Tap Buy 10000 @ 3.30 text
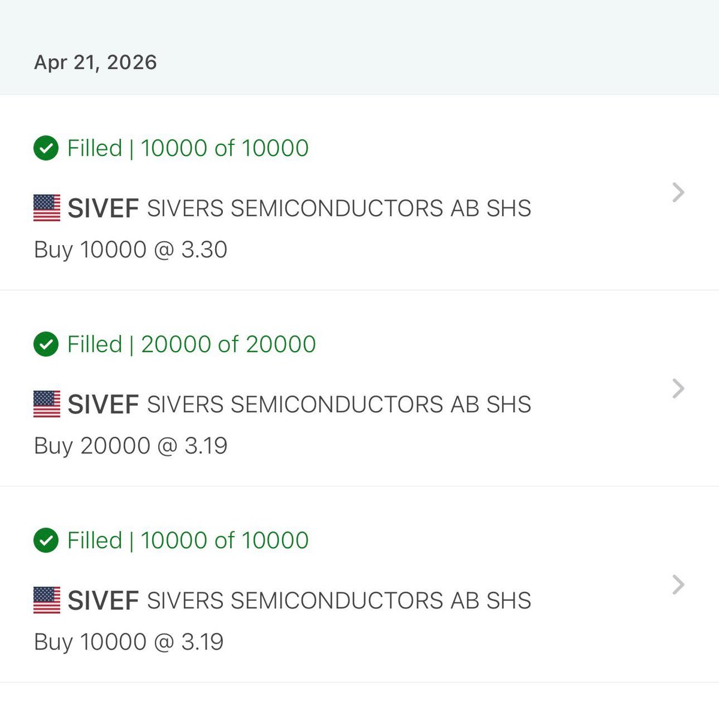 131,249
